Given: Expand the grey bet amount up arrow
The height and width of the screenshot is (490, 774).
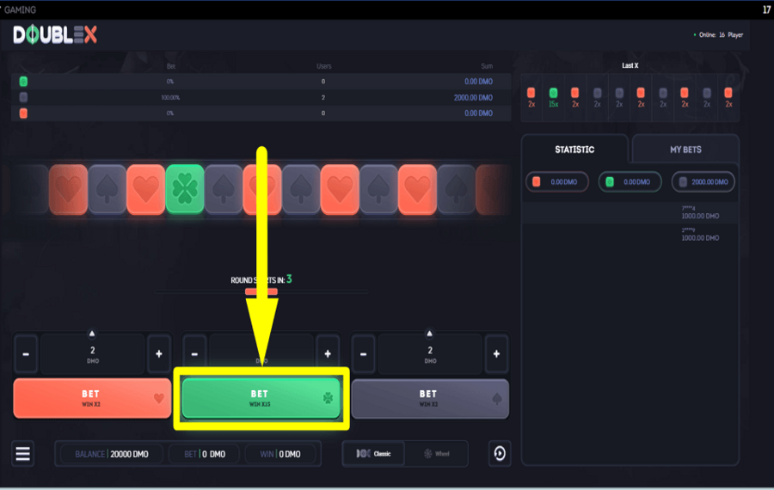Looking at the screenshot, I should coord(429,334).
